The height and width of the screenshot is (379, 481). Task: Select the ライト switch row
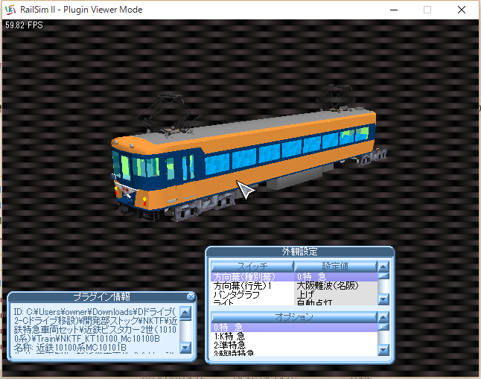tap(252, 302)
